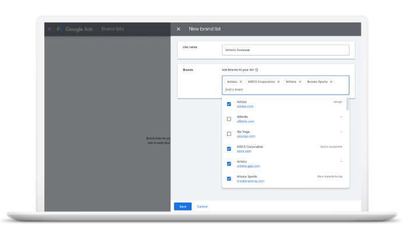Select Brooks Sports brand name
This screenshot has height=225, width=403.
tap(247, 177)
